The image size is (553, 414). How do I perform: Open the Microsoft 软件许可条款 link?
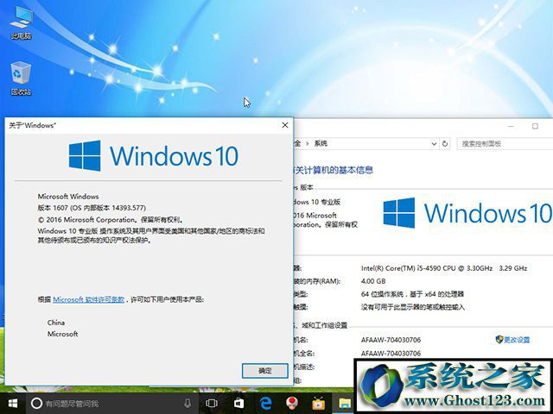click(88, 299)
